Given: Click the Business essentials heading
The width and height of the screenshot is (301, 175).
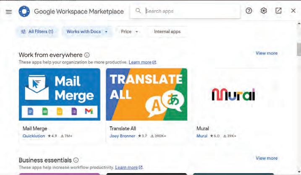Looking at the screenshot, I should (x=45, y=160).
